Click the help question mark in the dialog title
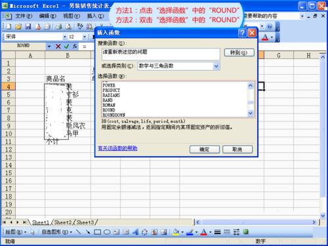 click(x=242, y=33)
